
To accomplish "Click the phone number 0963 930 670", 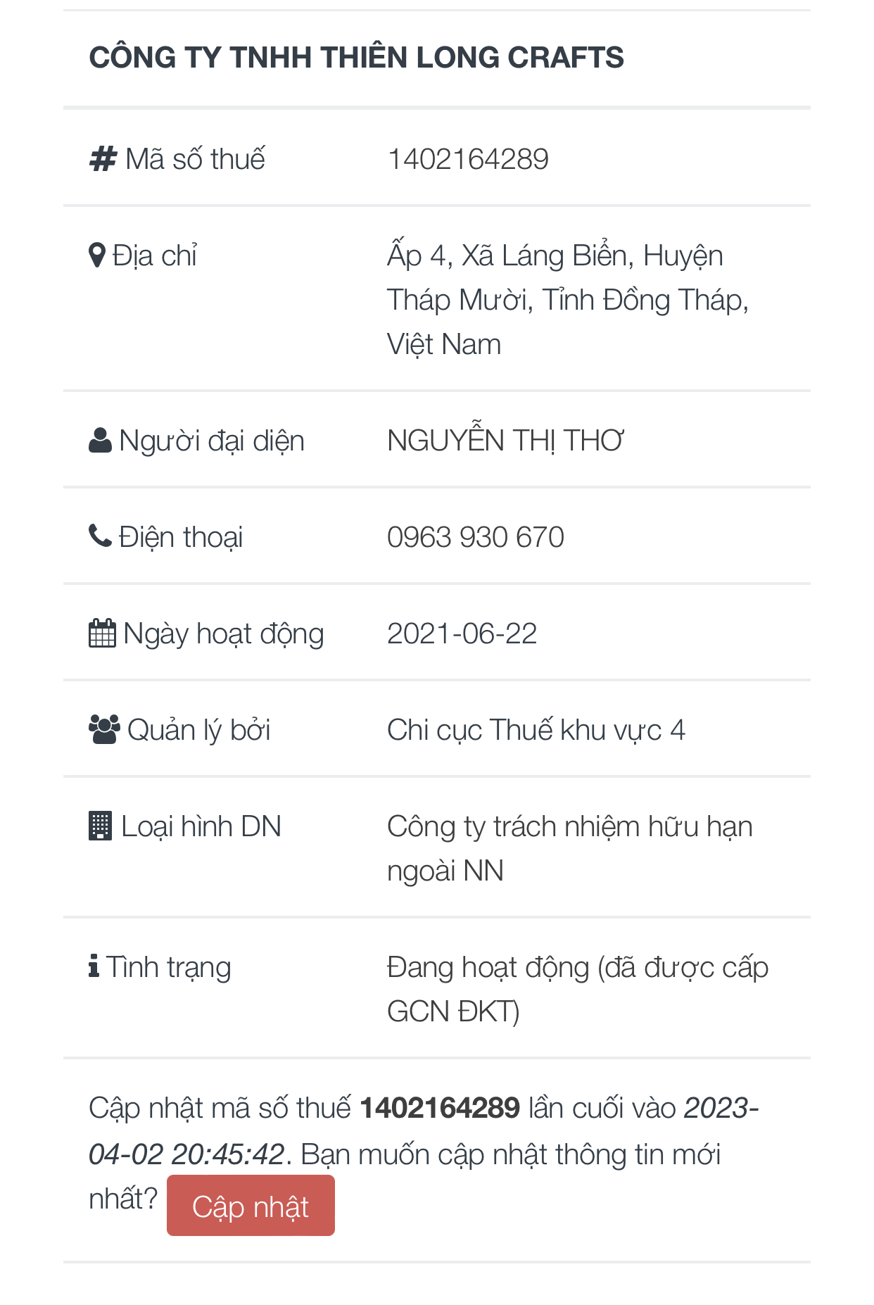I will click(x=476, y=537).
